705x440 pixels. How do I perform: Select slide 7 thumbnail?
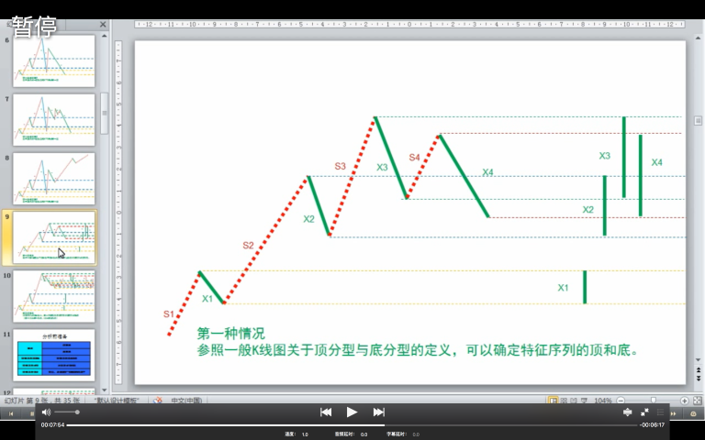[x=53, y=119]
